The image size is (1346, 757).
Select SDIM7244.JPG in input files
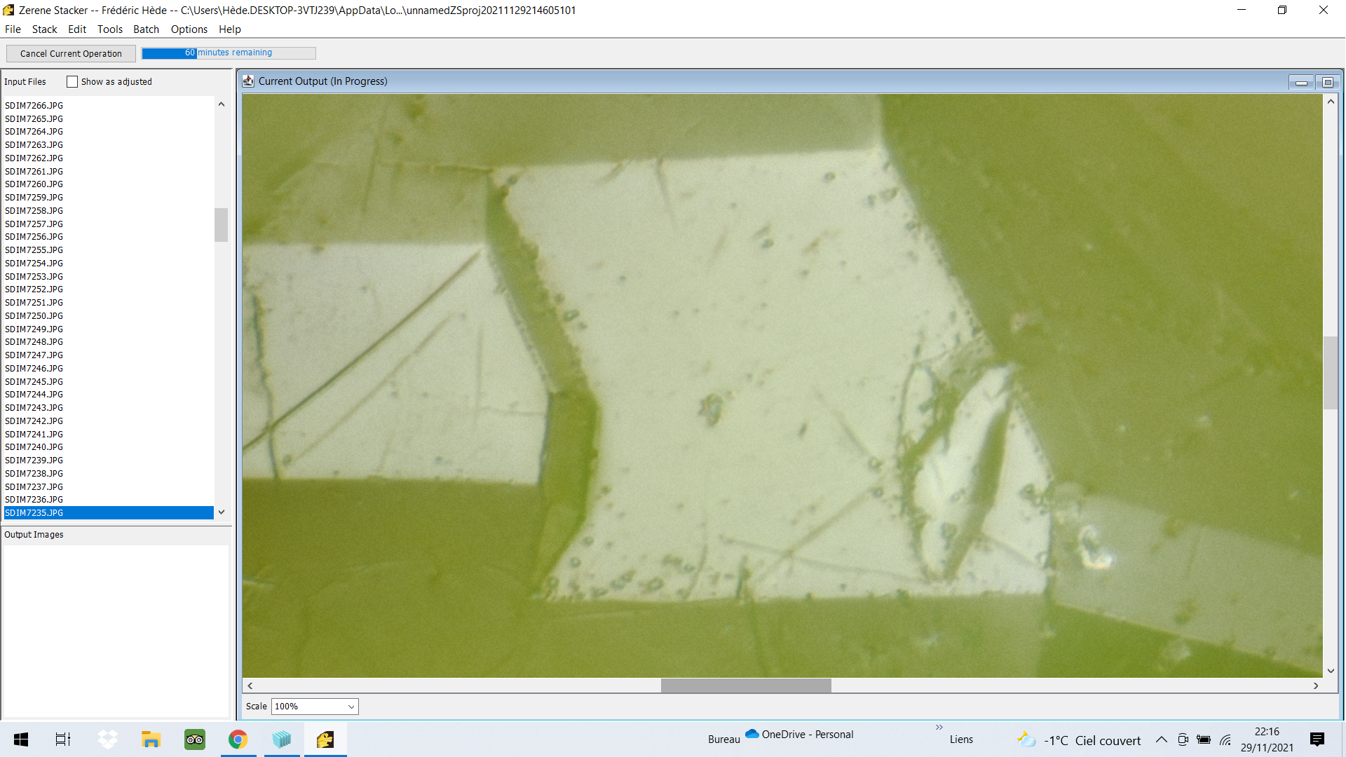[109, 395]
